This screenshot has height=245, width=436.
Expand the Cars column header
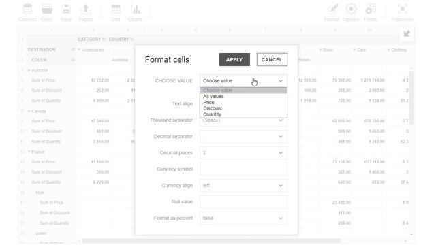(x=354, y=50)
